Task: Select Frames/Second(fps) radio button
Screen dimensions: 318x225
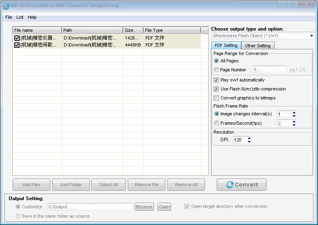Action: [x=217, y=123]
